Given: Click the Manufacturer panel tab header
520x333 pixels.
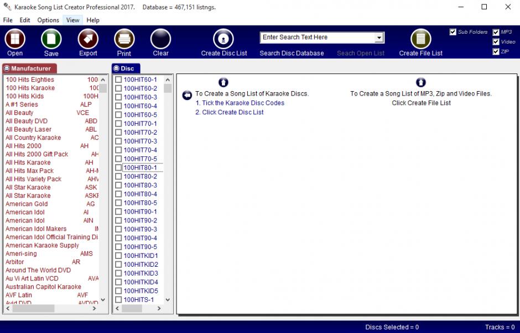Looking at the screenshot, I should click(x=29, y=68).
